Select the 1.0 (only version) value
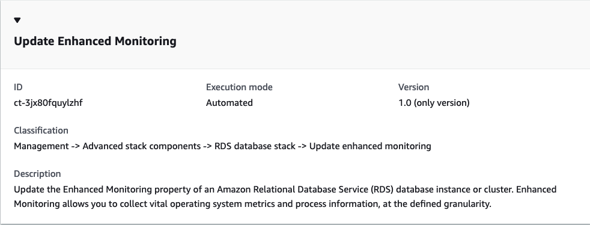 434,103
